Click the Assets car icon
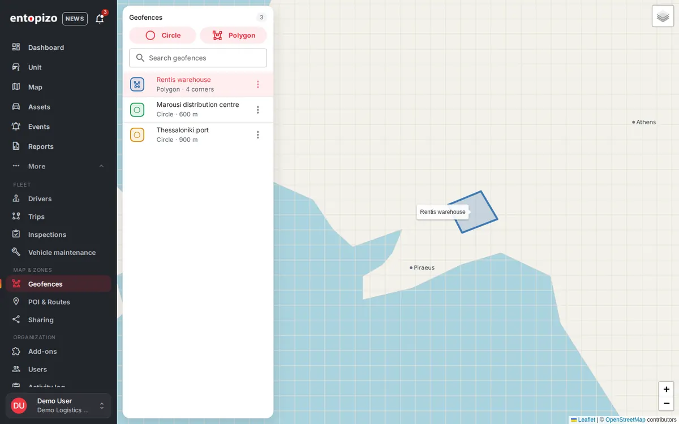The image size is (679, 424). 16,107
